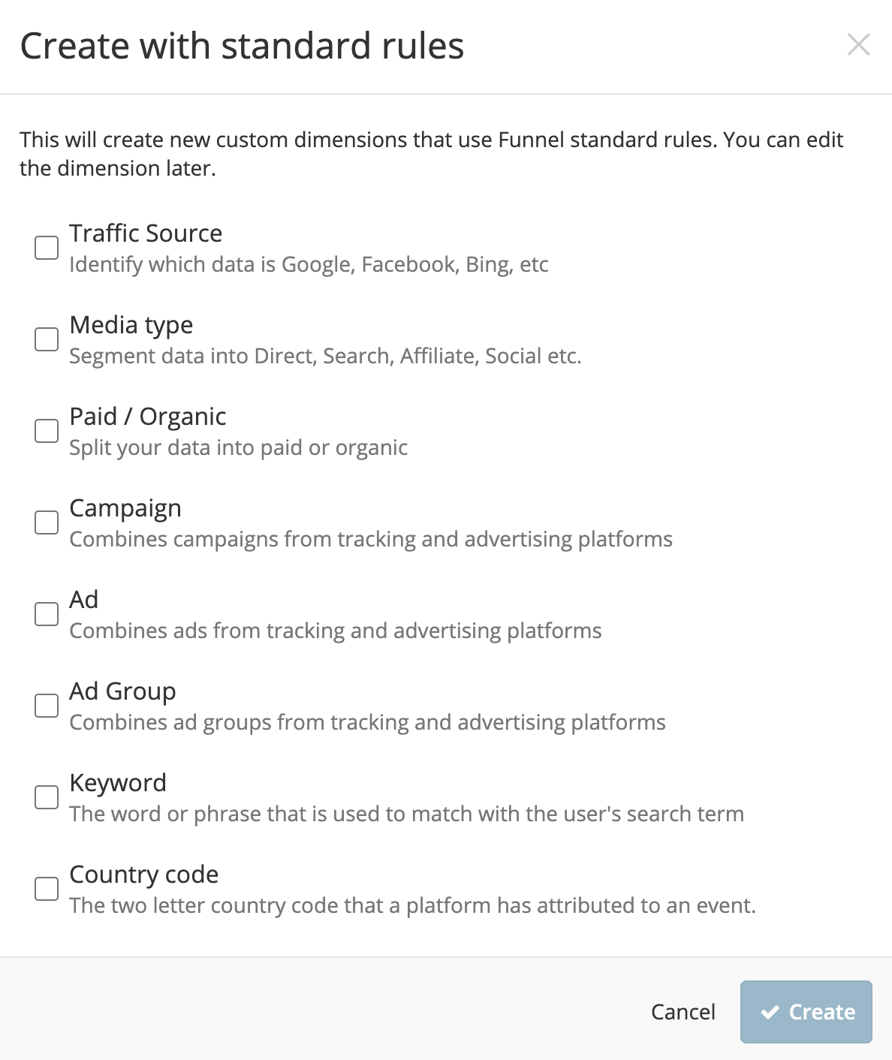Click the Traffic Source label text
Image resolution: width=892 pixels, height=1060 pixels.
tap(146, 233)
